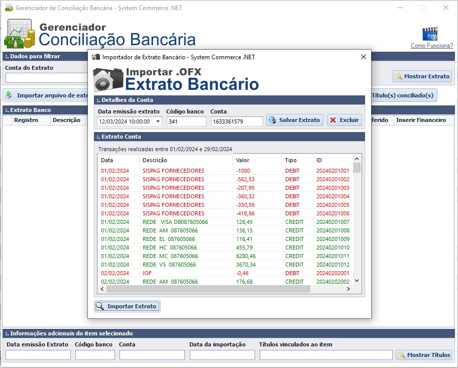Open the Como Funciona? link

coord(432,46)
